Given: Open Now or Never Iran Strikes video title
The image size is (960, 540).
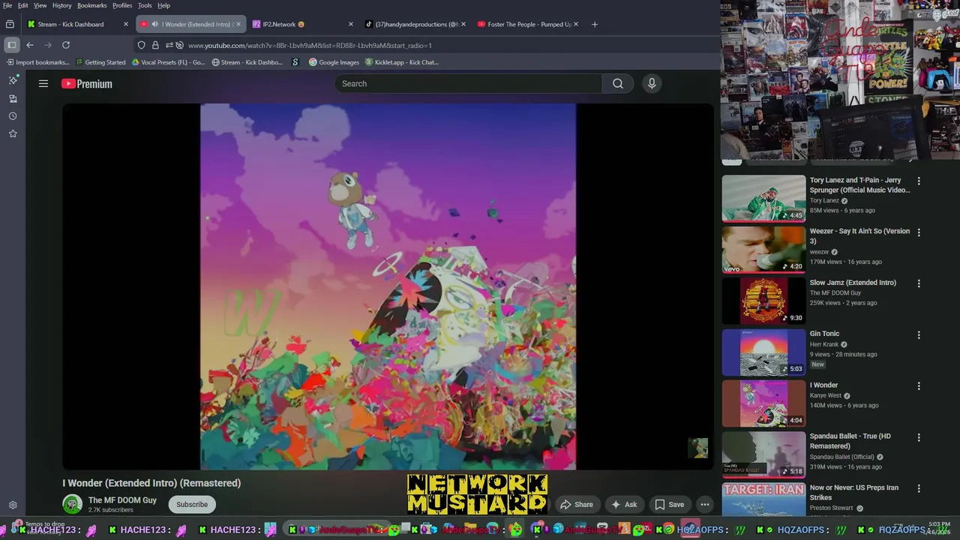Looking at the screenshot, I should tap(854, 492).
